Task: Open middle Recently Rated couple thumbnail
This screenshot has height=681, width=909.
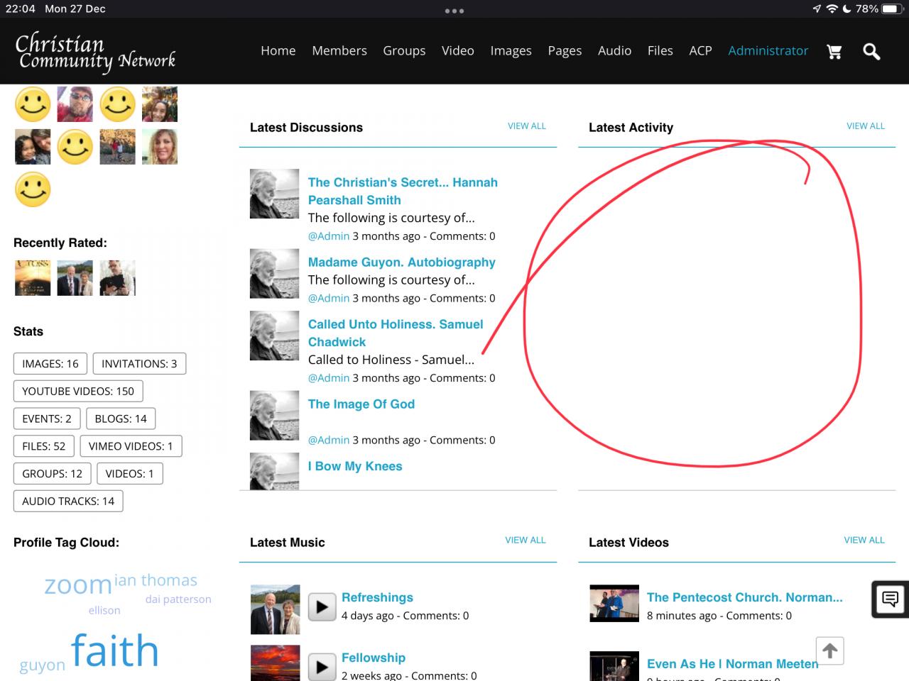Action: pyautogui.click(x=75, y=277)
